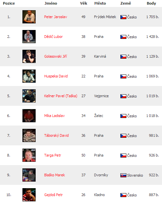Screen dimensions: 162x203
Task: Select the Kellner Pavel (Taška) link
Action: (61, 96)
